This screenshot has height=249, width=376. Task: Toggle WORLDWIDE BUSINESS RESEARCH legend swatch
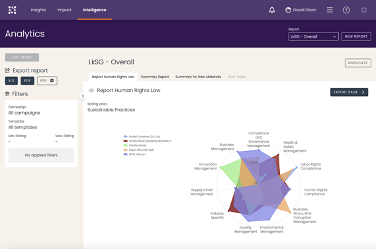125,141
